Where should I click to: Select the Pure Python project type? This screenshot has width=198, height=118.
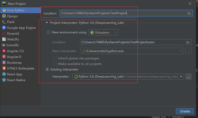tap(20, 10)
